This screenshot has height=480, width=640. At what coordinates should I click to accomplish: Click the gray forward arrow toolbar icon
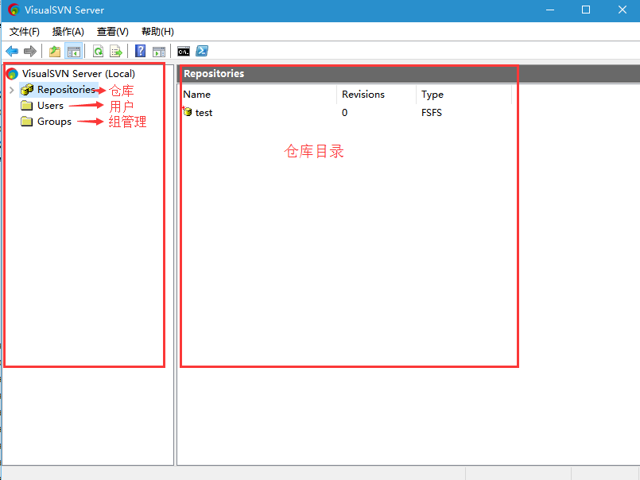click(x=29, y=52)
